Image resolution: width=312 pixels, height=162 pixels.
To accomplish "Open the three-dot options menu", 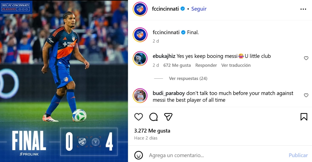I will pos(303,9).
